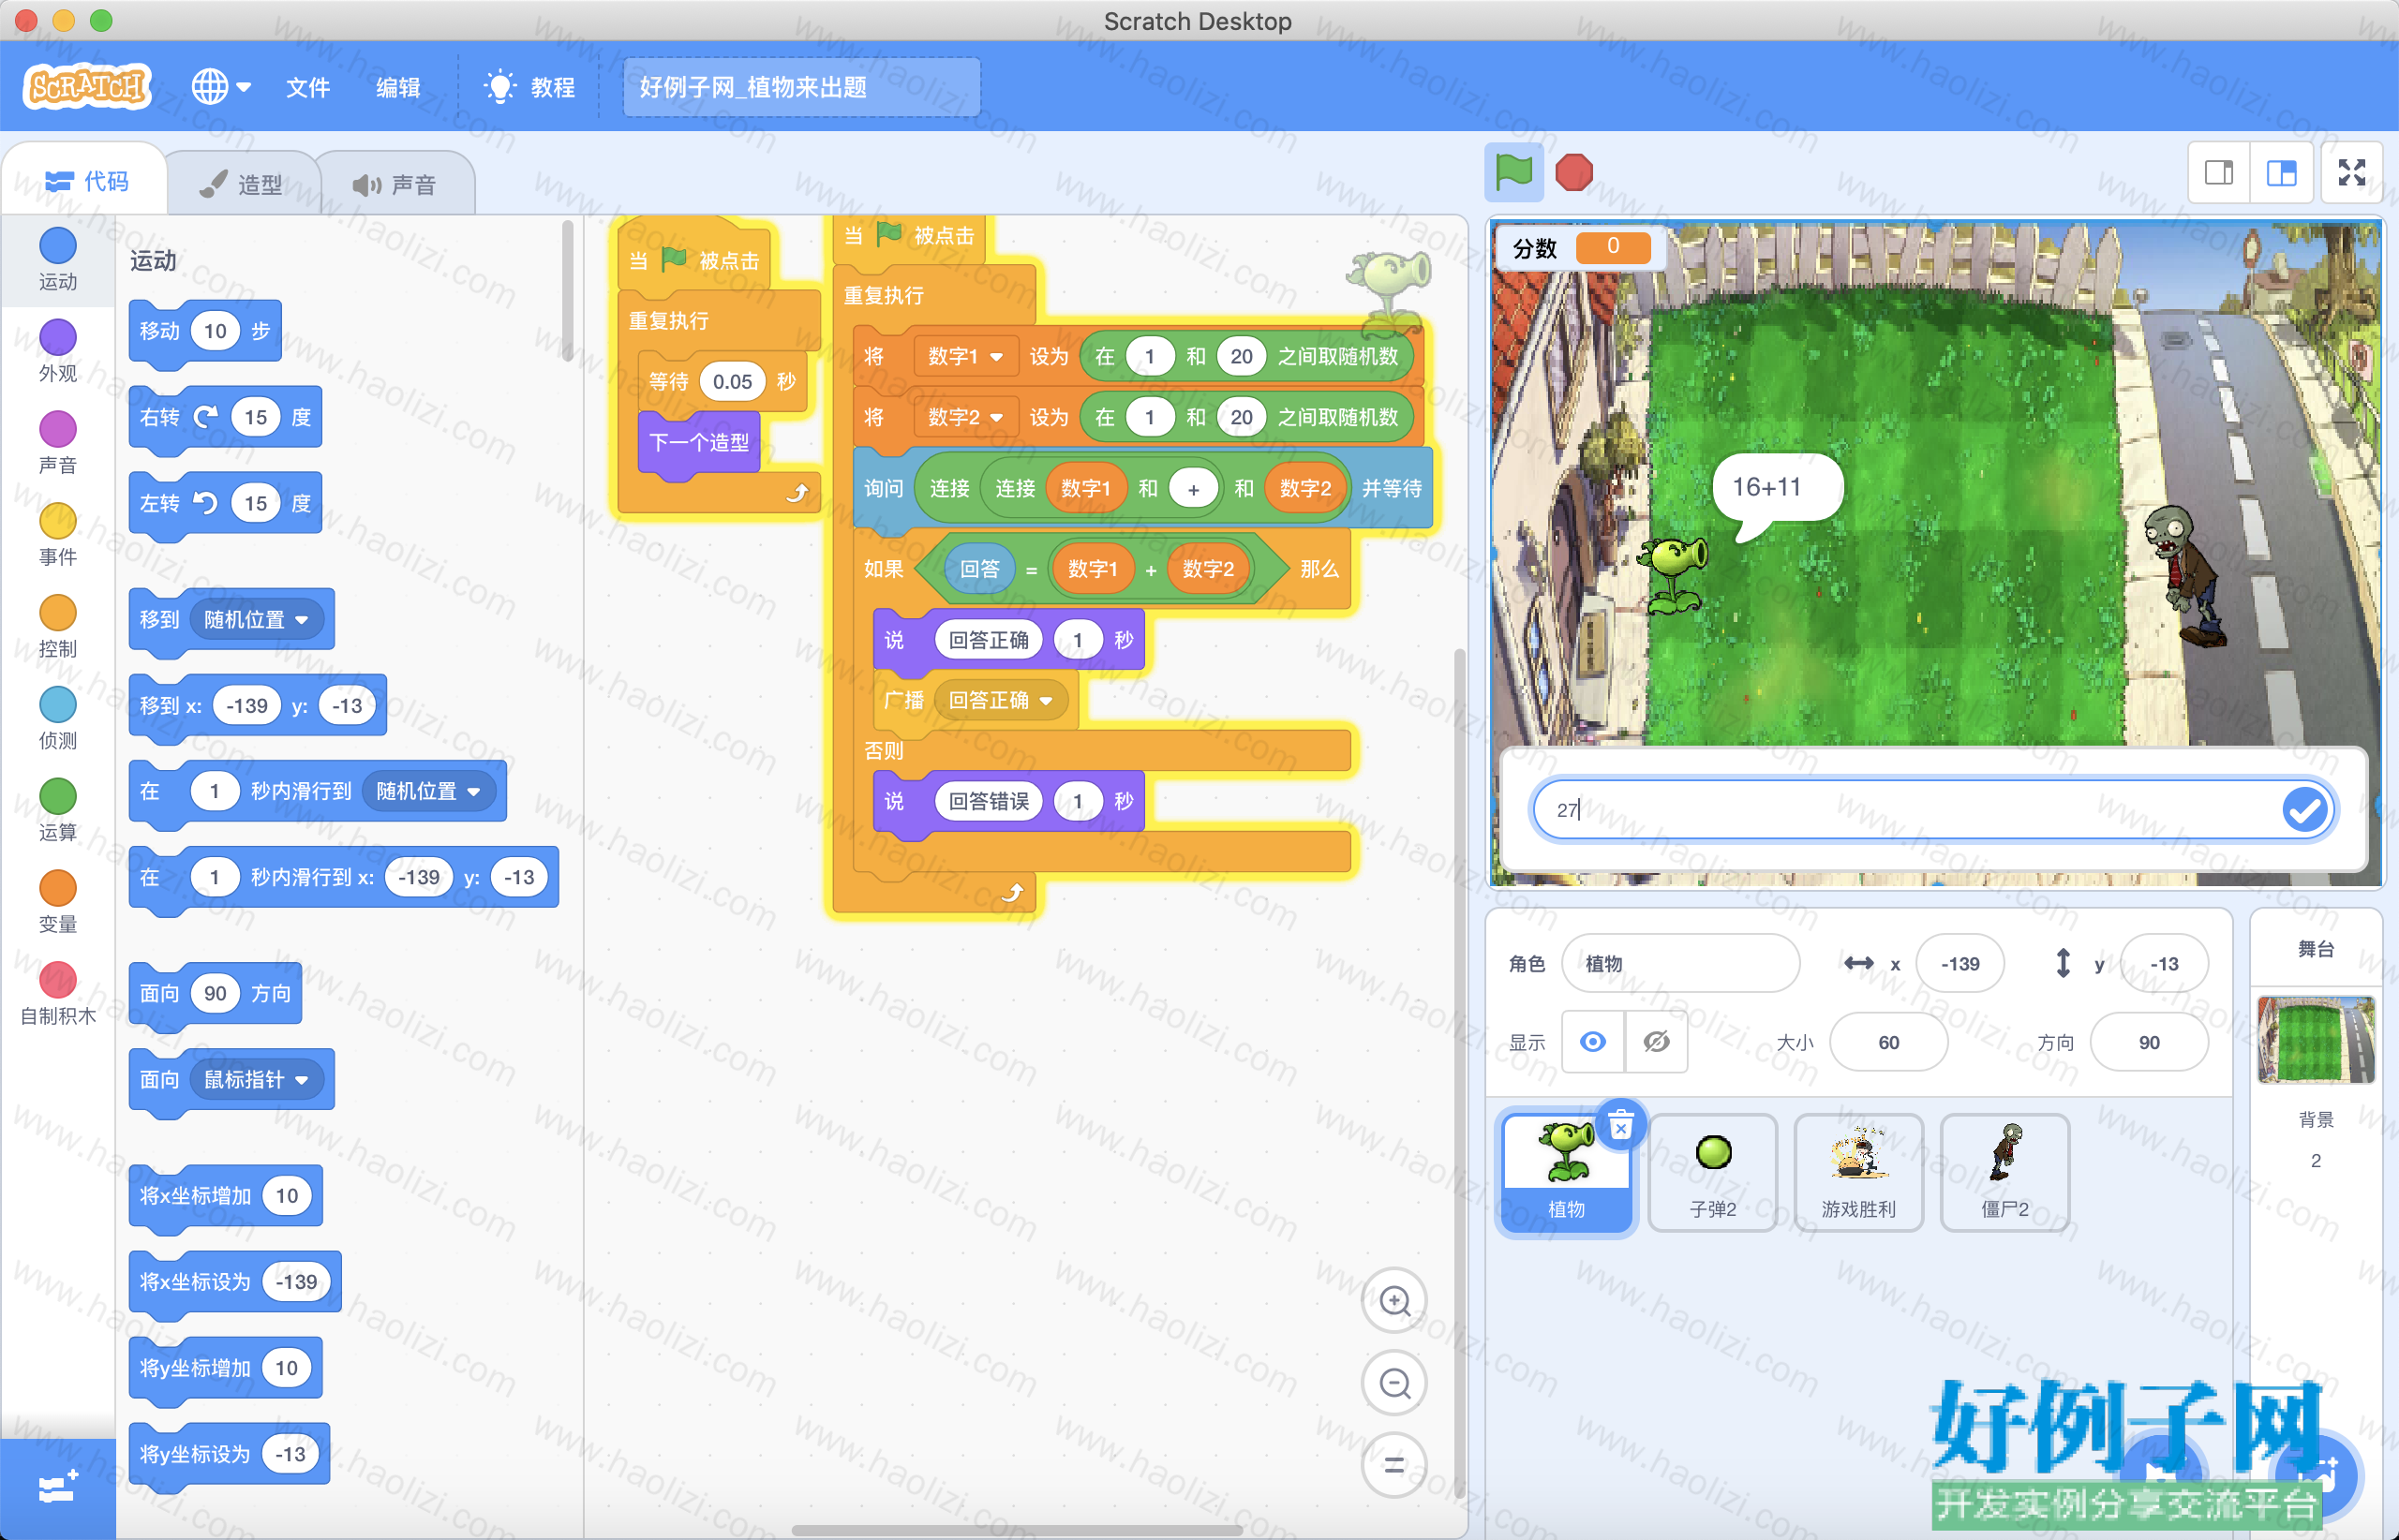
Task: Select the 控制 block category
Action: (x=57, y=628)
